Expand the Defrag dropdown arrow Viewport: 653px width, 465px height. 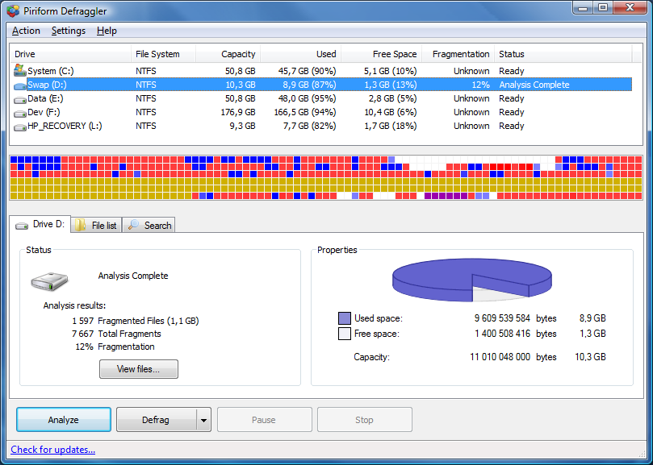point(203,420)
